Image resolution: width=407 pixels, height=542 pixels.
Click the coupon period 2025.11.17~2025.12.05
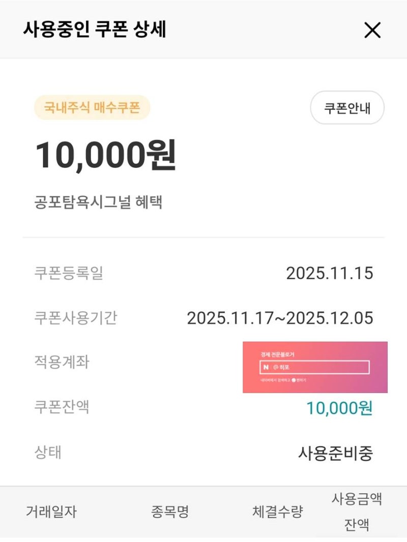point(280,318)
